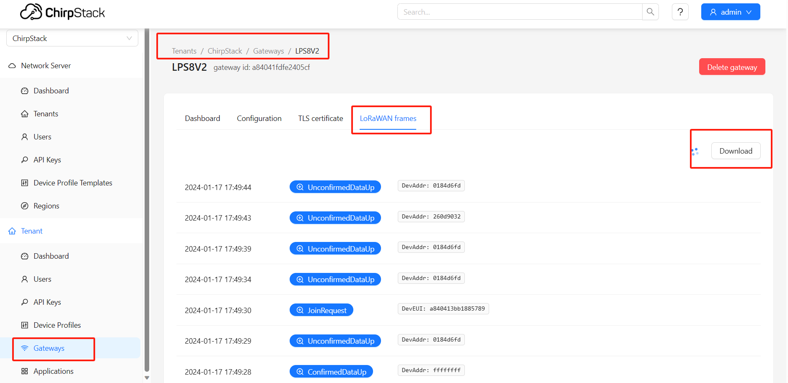Open the UnconfirmedDataUp frame at 17:49:44
The width and height of the screenshot is (788, 383).
click(335, 187)
